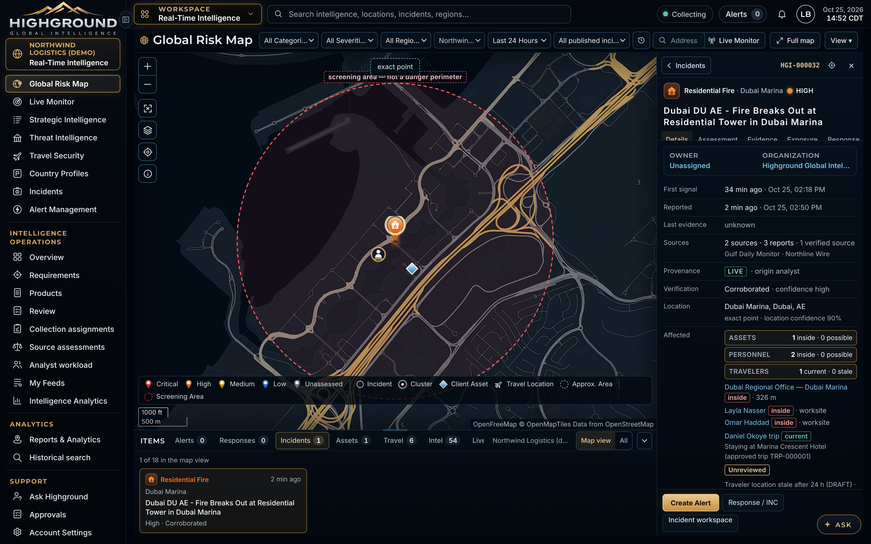Open Threat Intelligence in sidebar
The height and width of the screenshot is (544, 871).
(63, 138)
